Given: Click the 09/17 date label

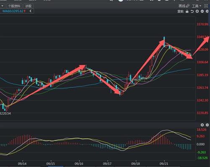Looking at the screenshot, I should [107, 164].
